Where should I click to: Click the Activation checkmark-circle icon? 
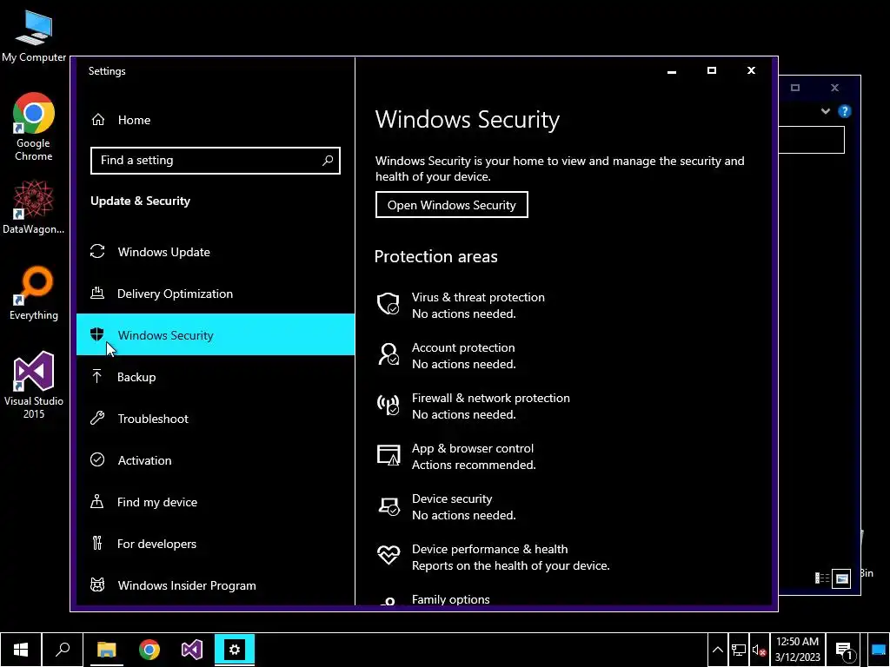click(97, 459)
